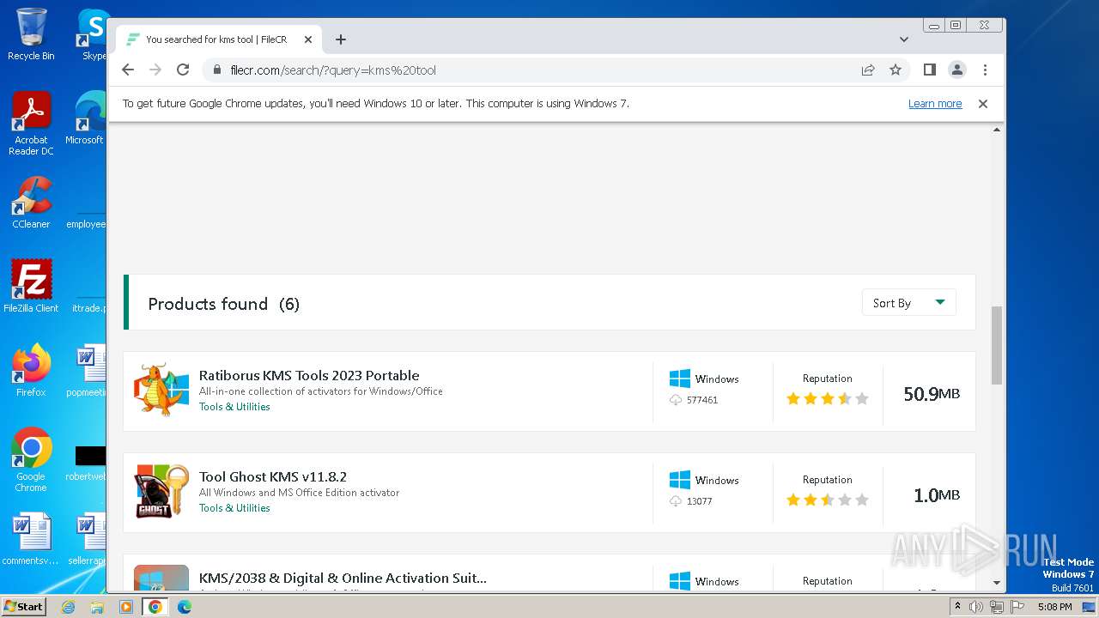Bookmark this page with the star icon
This screenshot has width=1099, height=618.
point(896,70)
